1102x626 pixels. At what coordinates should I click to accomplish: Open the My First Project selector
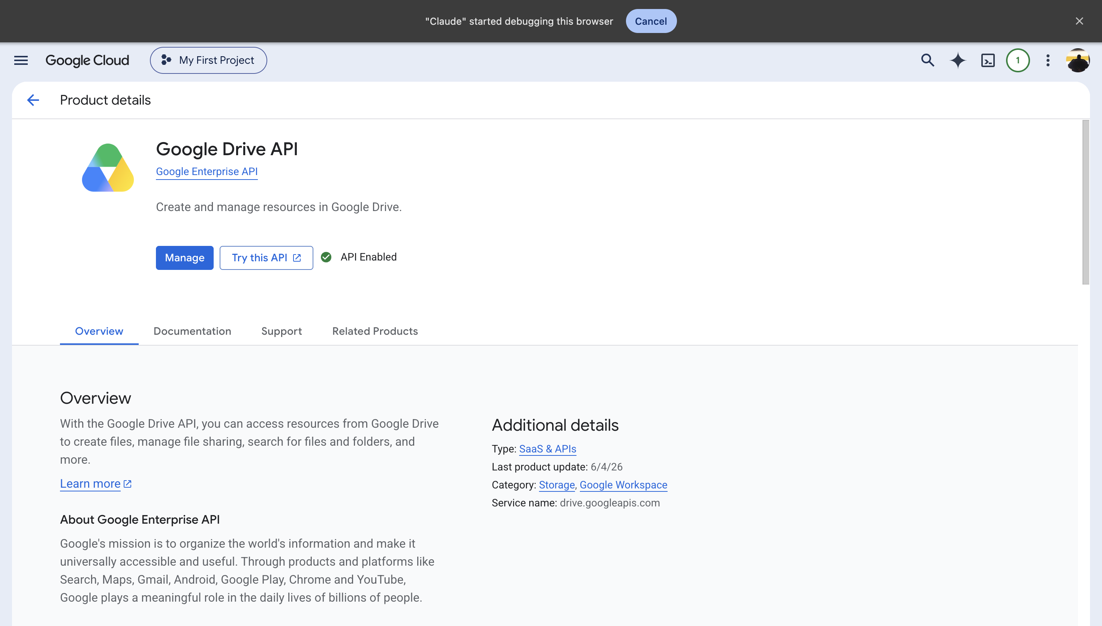click(208, 60)
